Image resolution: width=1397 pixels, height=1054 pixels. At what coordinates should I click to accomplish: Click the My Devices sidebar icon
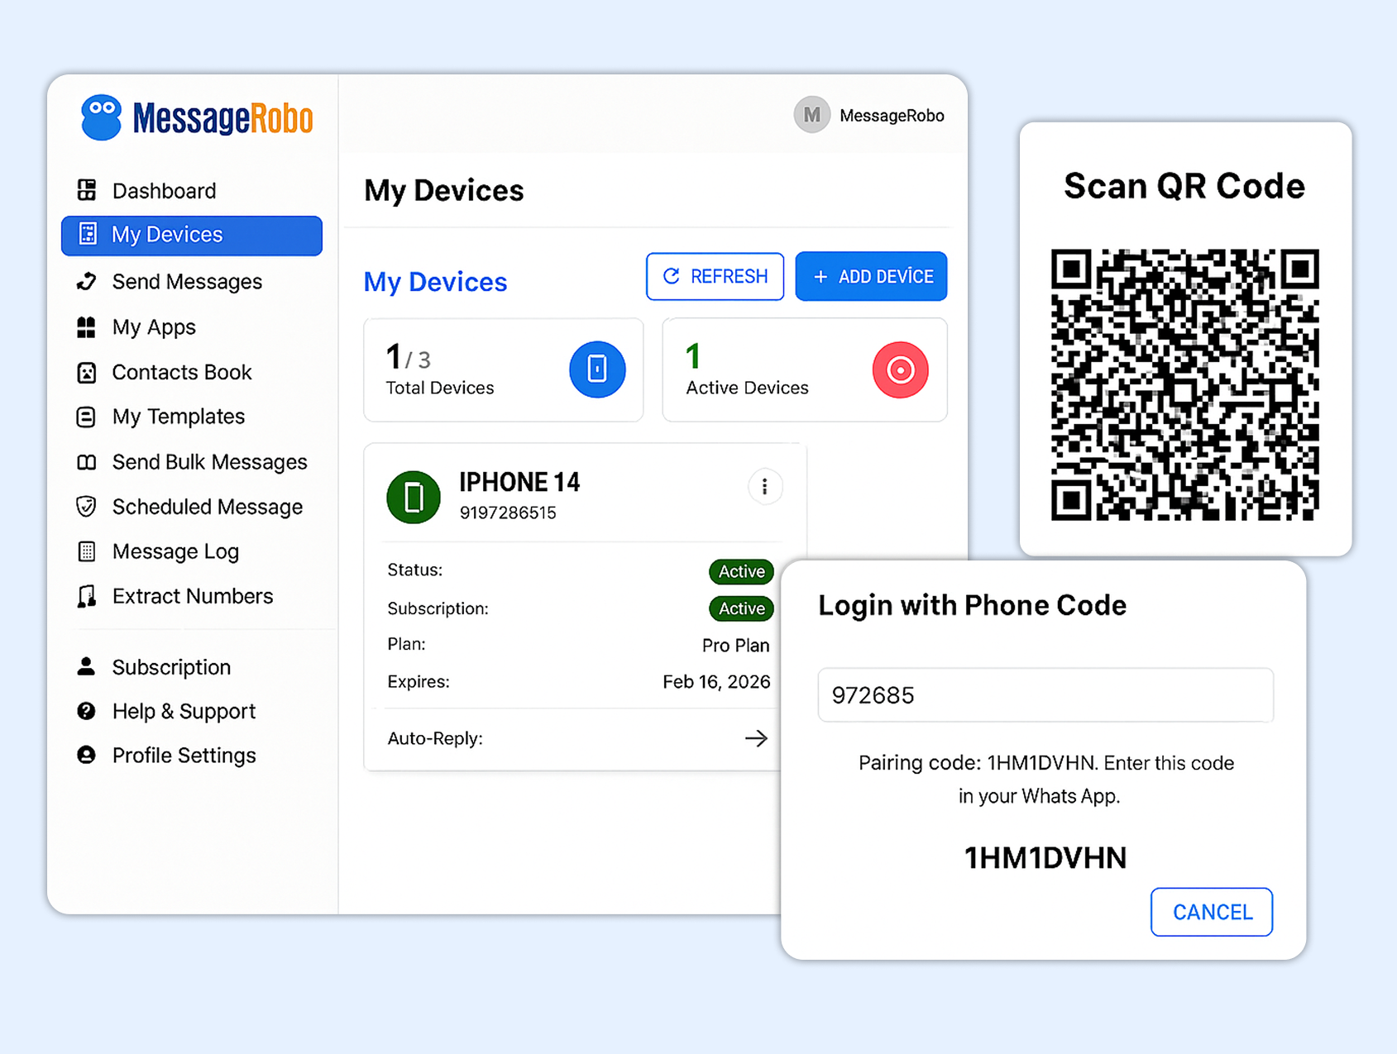pos(88,234)
